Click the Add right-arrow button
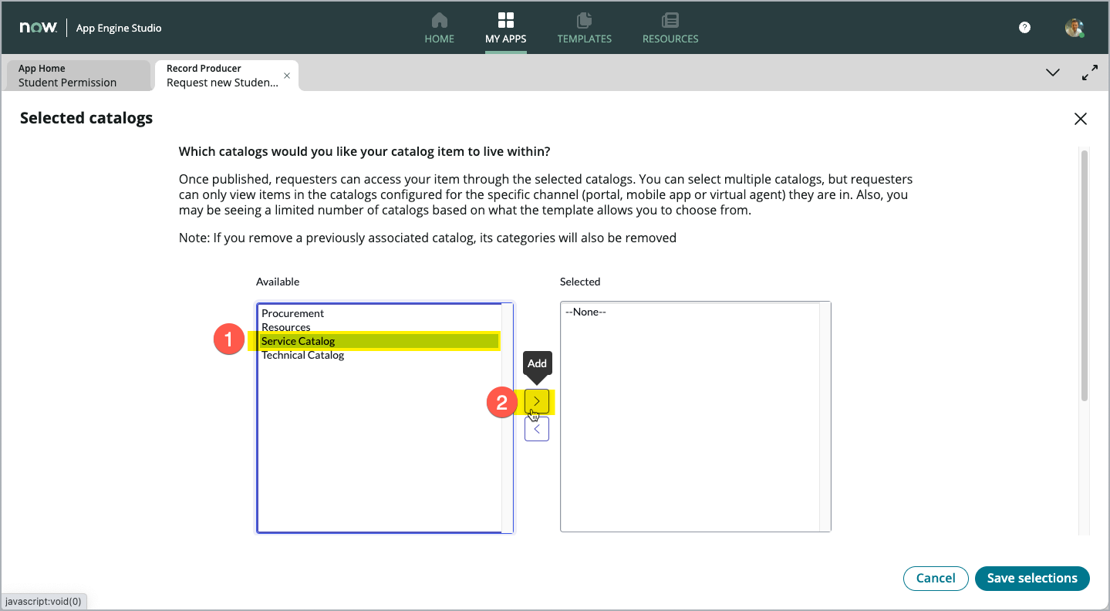The width and height of the screenshot is (1110, 611). pos(537,401)
